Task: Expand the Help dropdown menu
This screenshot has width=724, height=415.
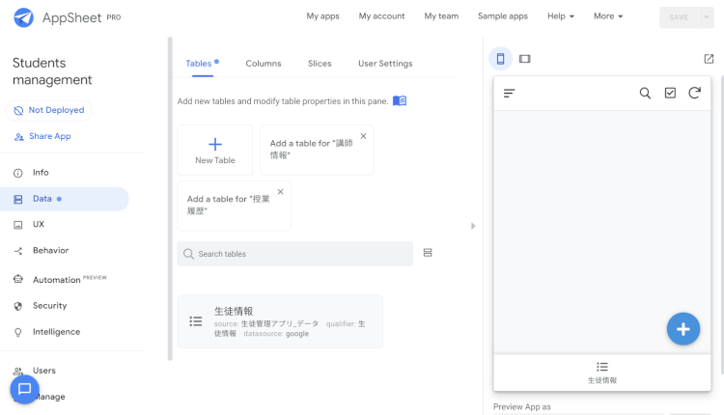Action: tap(560, 16)
